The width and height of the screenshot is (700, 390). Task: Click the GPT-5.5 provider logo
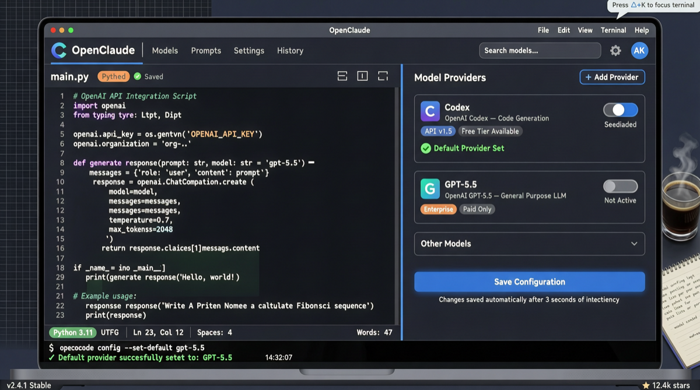pos(430,188)
